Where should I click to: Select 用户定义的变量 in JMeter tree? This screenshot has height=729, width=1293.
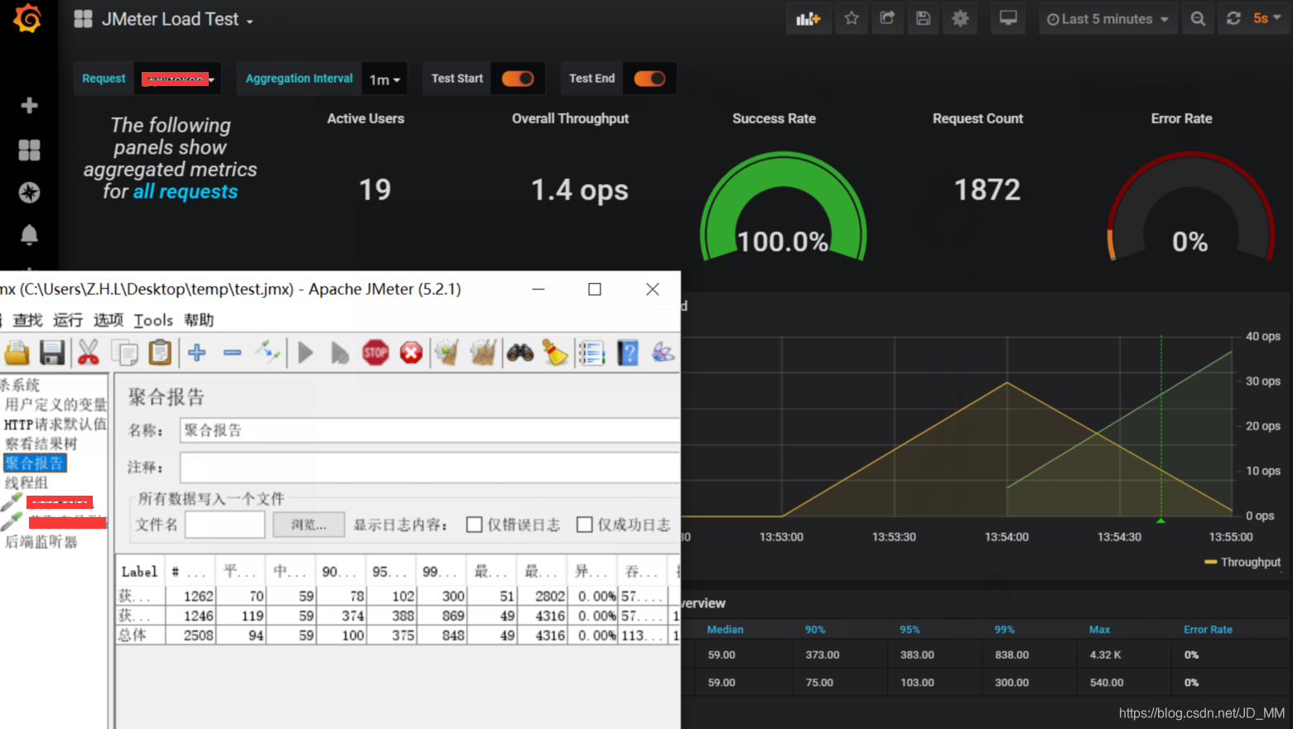(x=55, y=405)
